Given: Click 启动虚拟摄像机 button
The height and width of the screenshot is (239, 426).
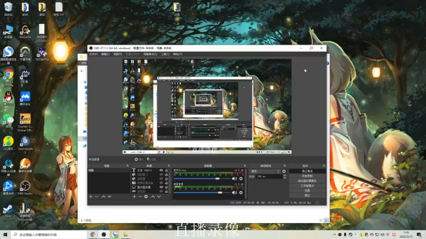Looking at the screenshot, I should pyautogui.click(x=307, y=181).
